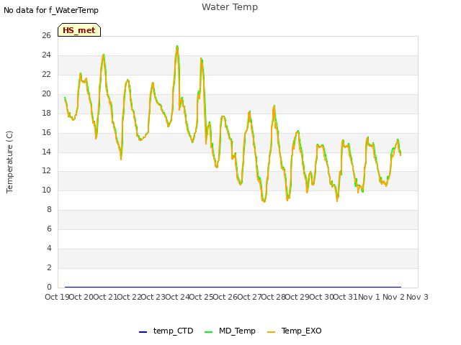The height and width of the screenshot is (345, 461).
Task: Click the HS_met annotation label
Action: [79, 30]
